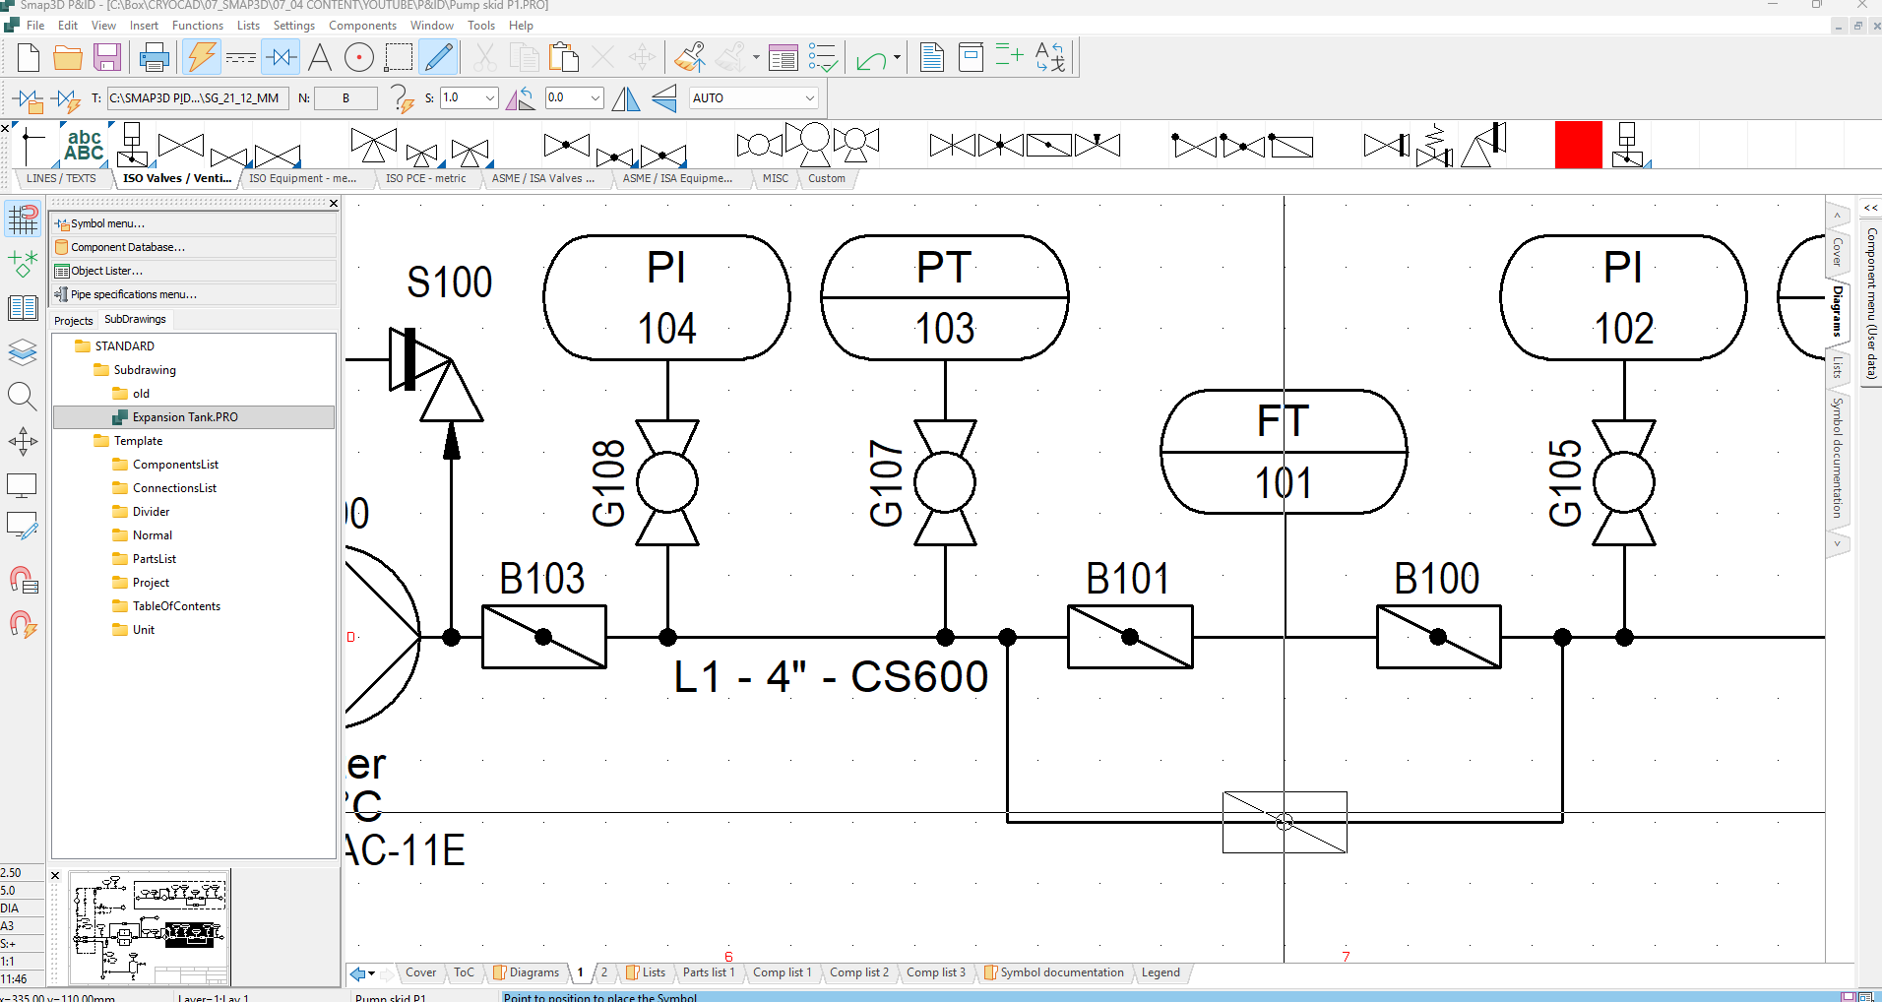Save the project with floppy disk icon

[x=106, y=57]
